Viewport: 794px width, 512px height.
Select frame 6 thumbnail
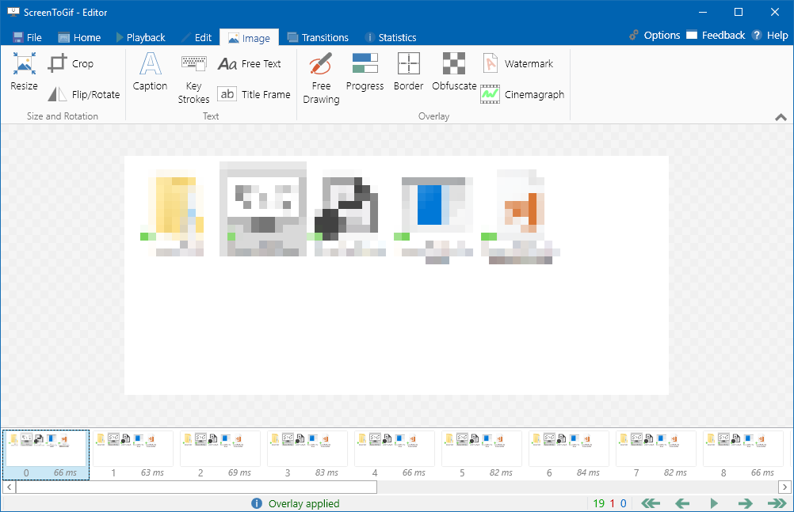[x=569, y=455]
